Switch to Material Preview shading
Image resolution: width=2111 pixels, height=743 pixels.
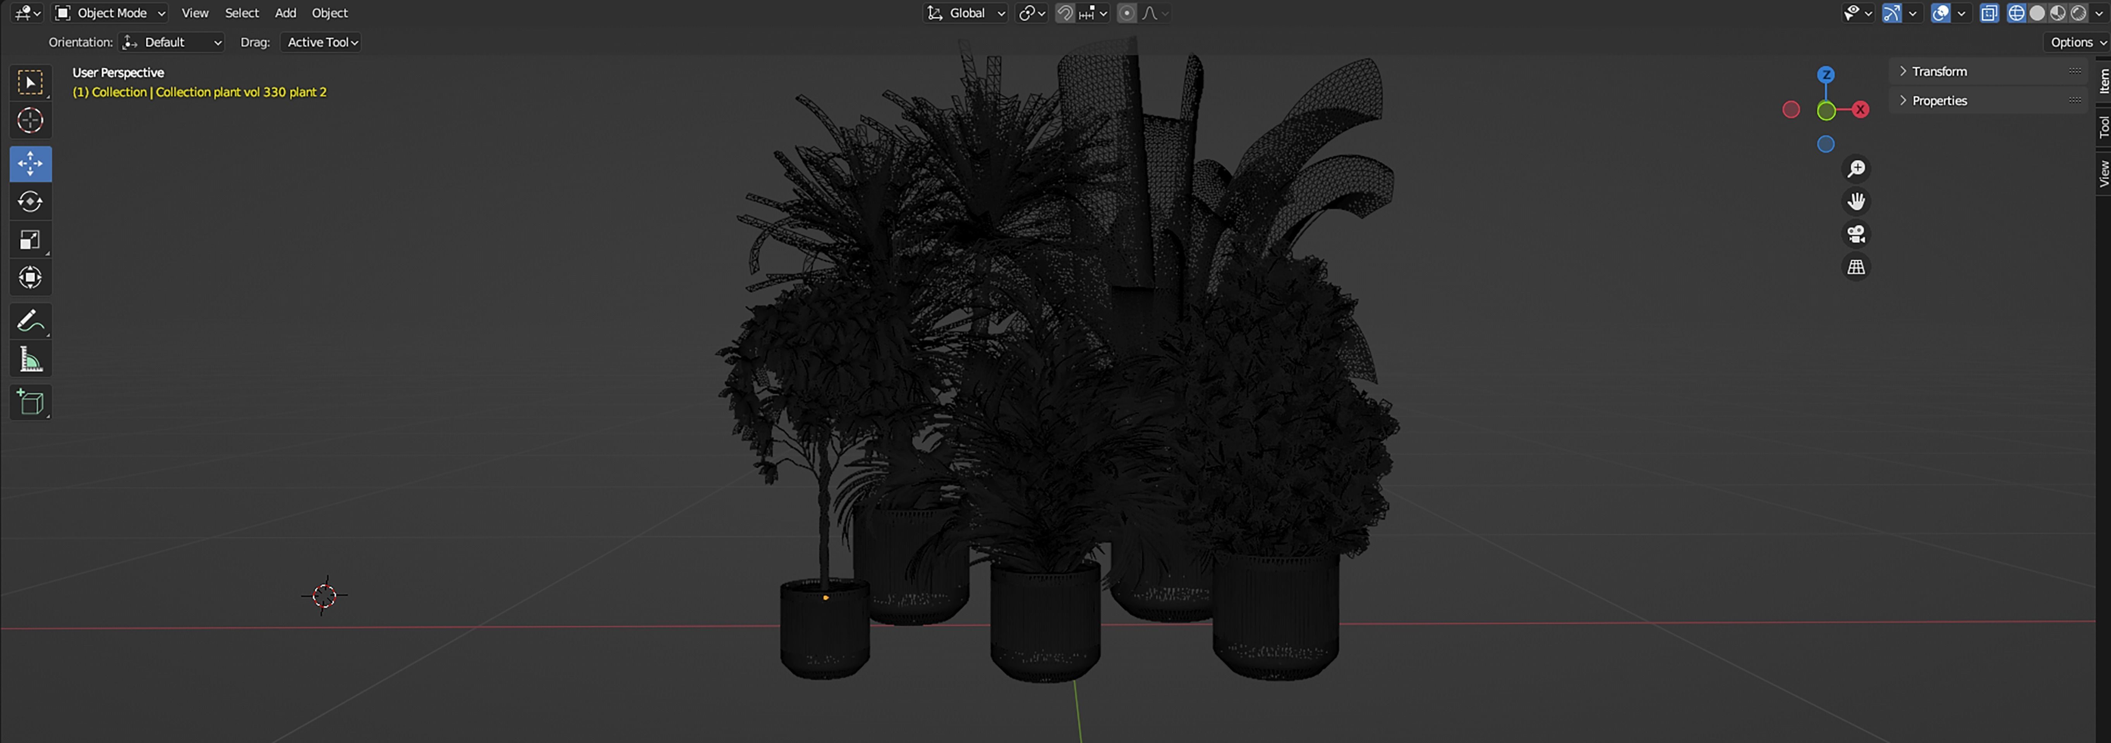[x=2058, y=13]
